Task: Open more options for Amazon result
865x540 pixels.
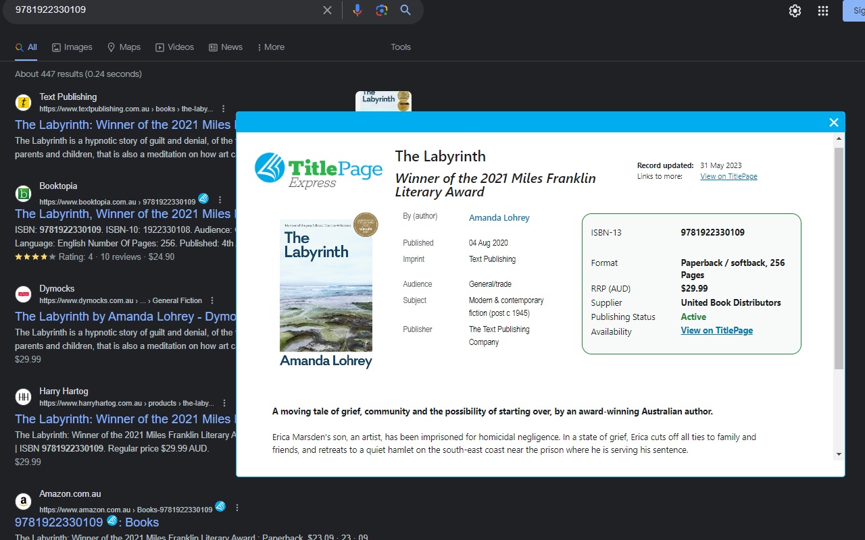Action: click(x=237, y=508)
